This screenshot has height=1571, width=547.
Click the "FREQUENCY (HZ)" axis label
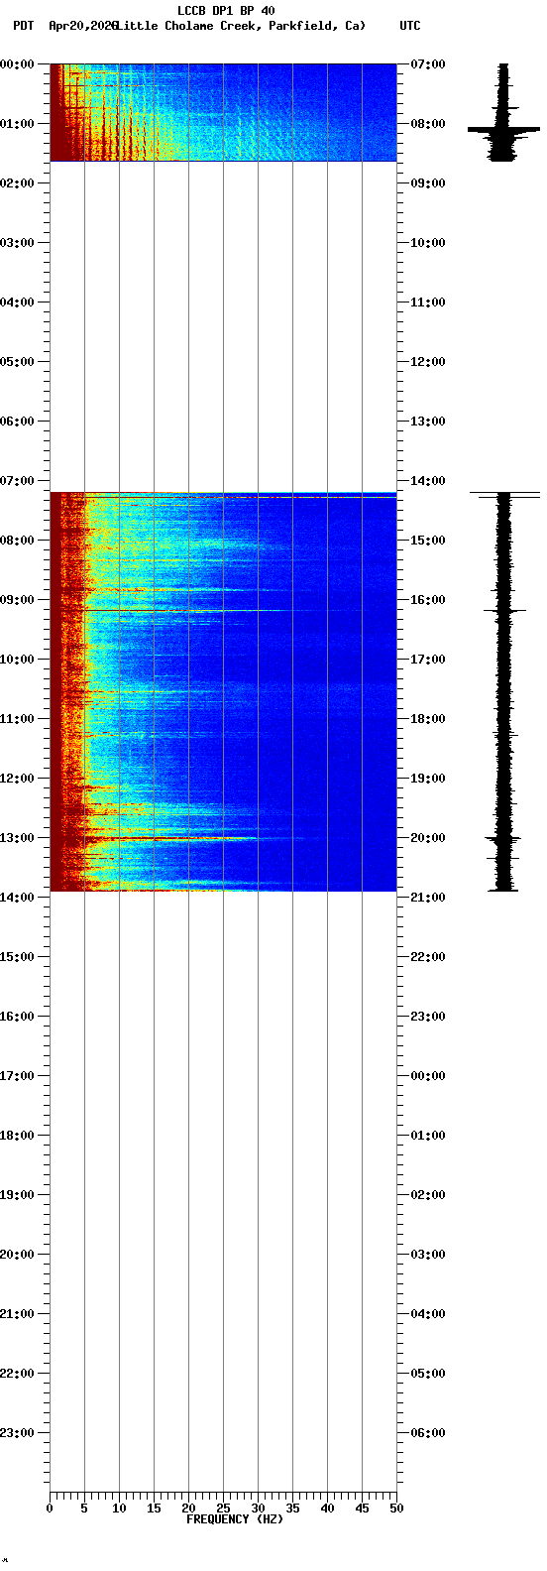(x=235, y=1519)
